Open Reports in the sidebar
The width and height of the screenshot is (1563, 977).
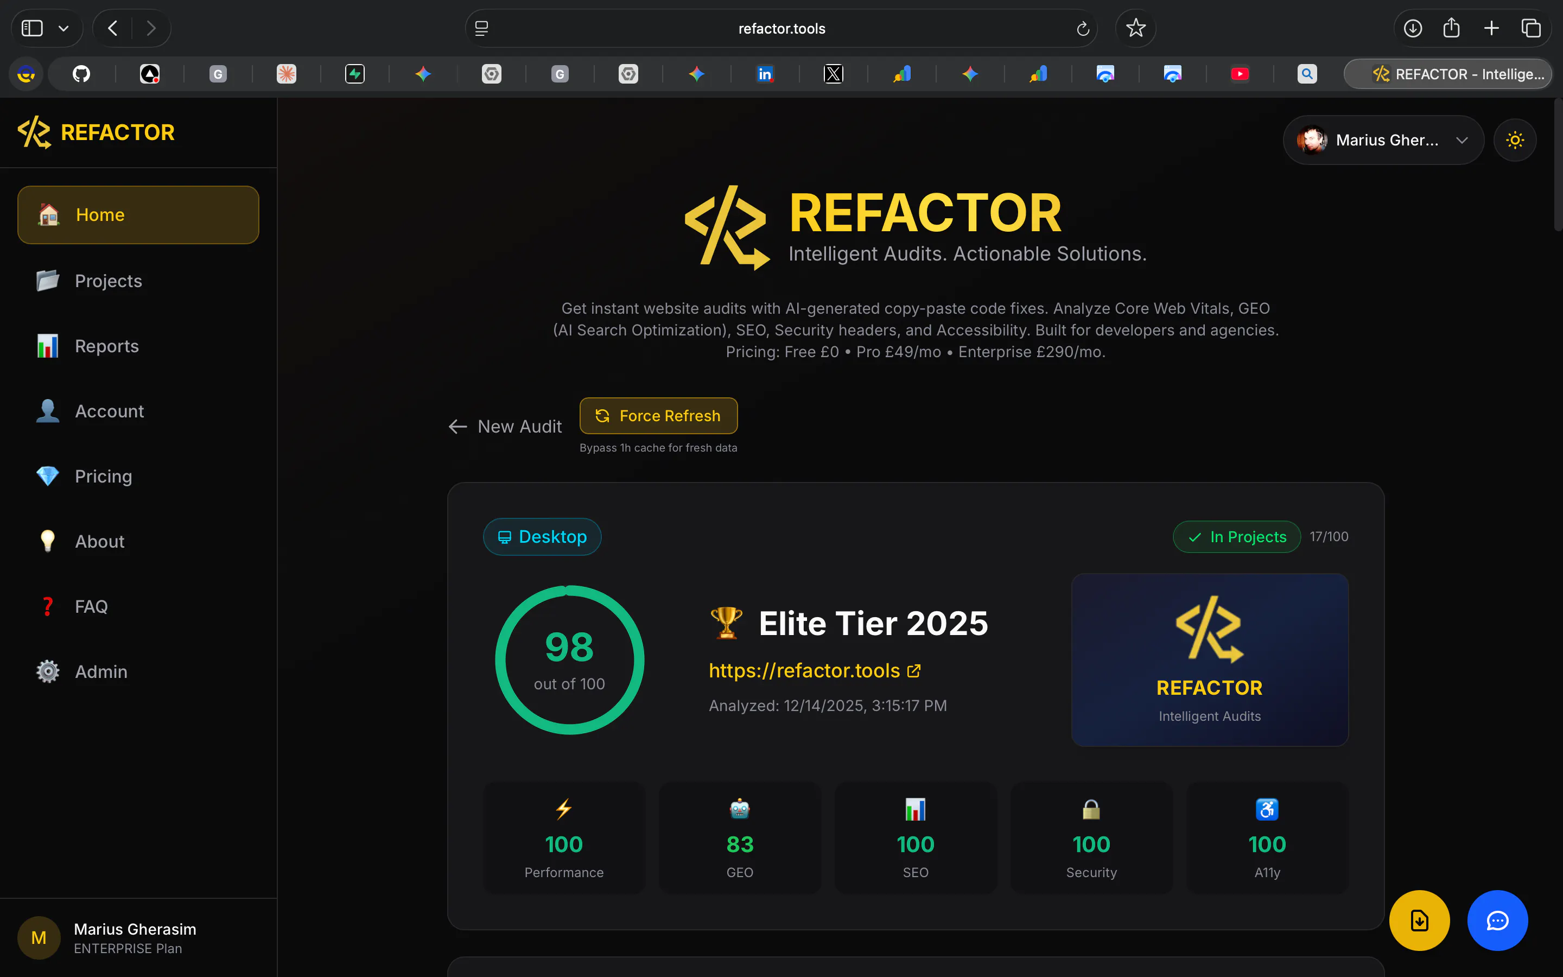[x=138, y=346]
